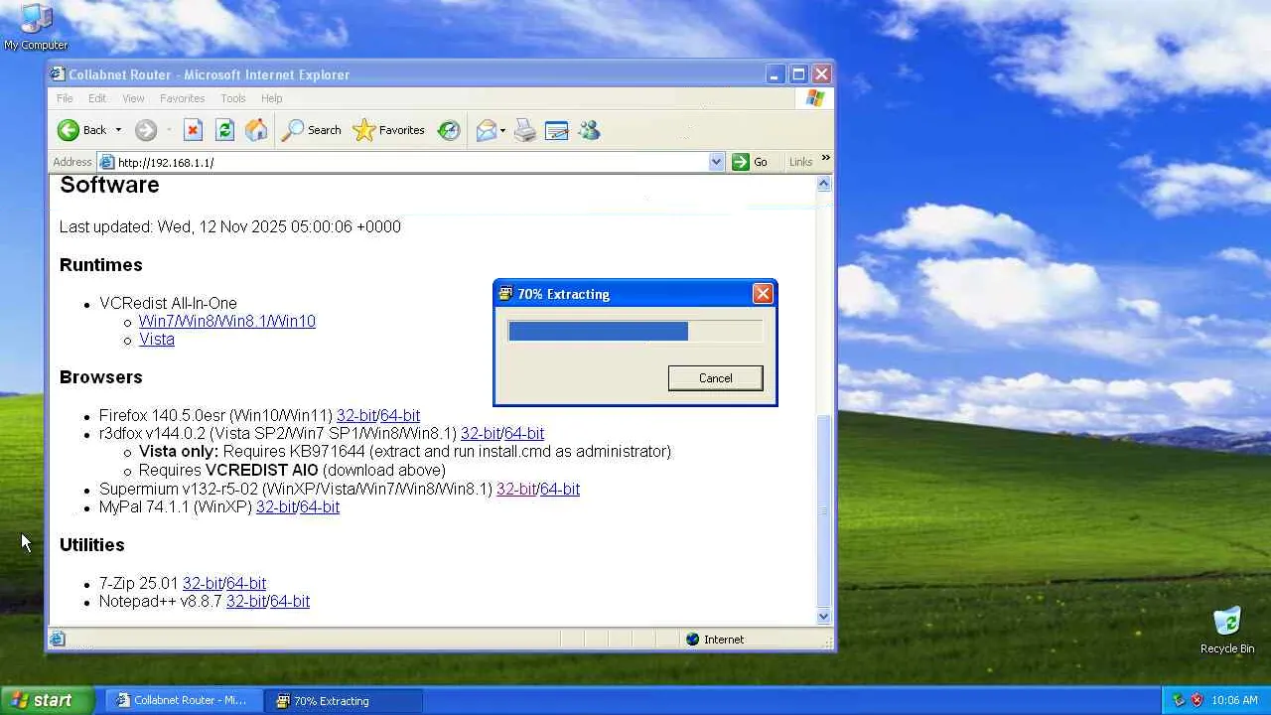
Task: Click the scrollbar down arrow
Action: pos(823,616)
